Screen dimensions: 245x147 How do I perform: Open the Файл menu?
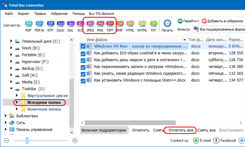[x=9, y=14]
